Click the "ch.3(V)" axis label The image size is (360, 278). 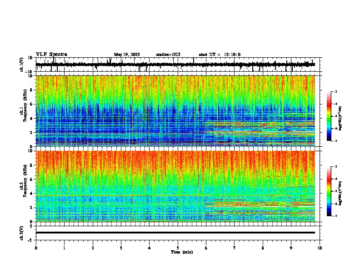point(22,233)
